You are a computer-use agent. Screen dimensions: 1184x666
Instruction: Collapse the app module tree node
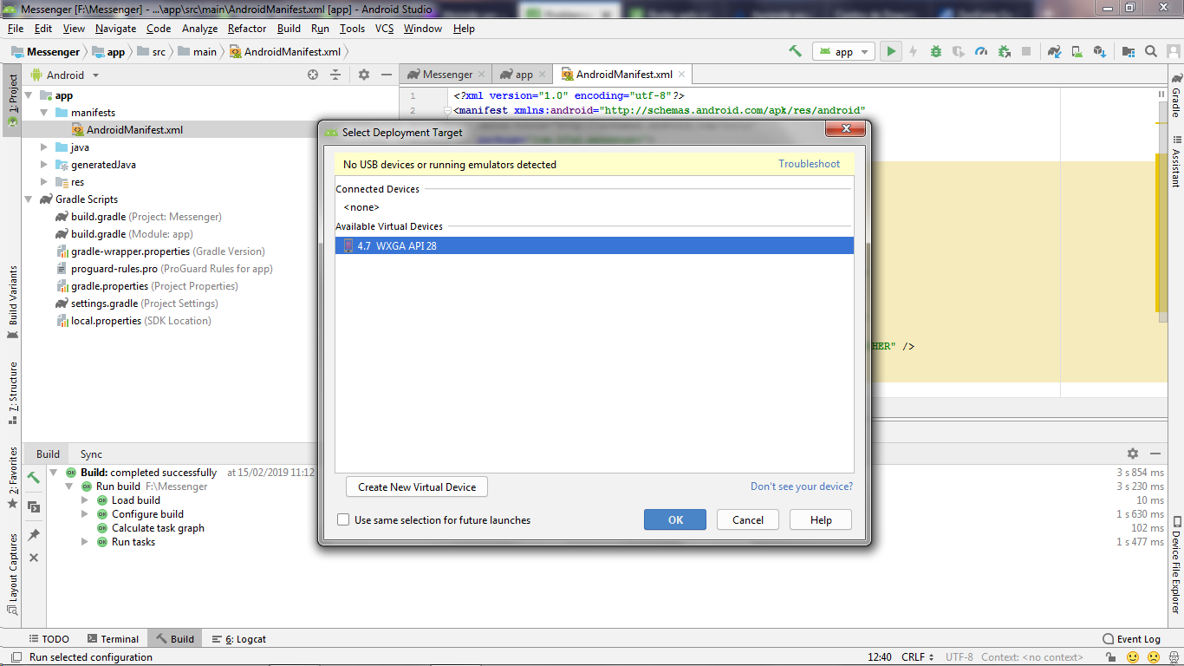click(29, 95)
